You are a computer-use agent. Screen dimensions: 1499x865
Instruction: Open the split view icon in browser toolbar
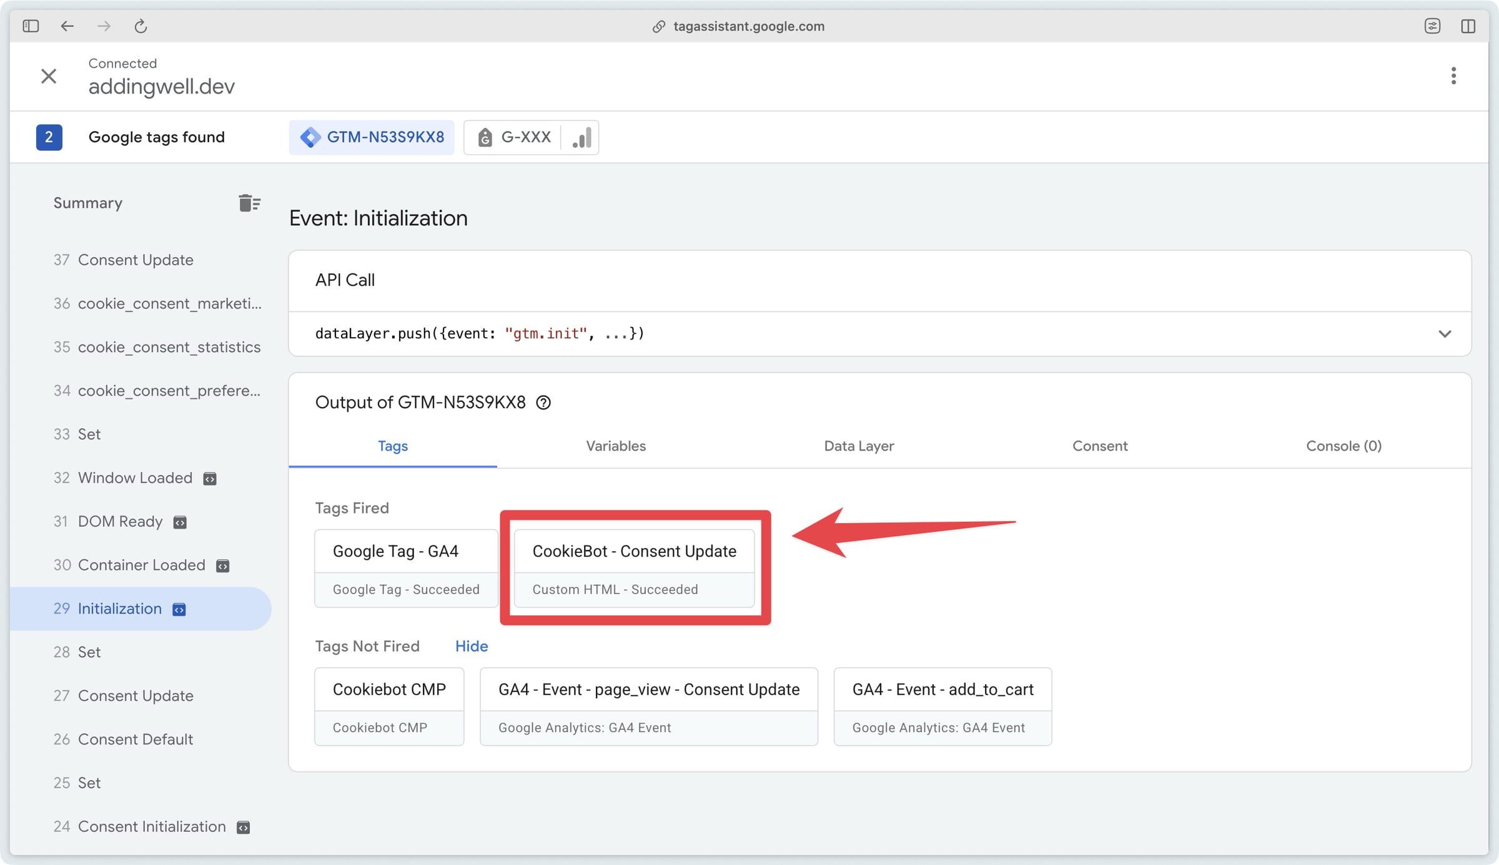click(x=1468, y=26)
